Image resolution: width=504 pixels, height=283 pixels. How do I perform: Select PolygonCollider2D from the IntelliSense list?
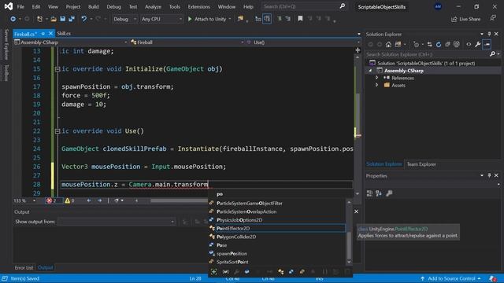(x=277, y=237)
